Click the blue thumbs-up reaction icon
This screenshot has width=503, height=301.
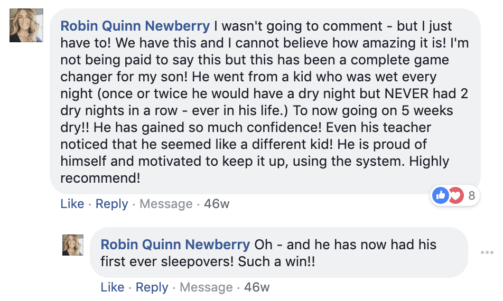point(440,196)
